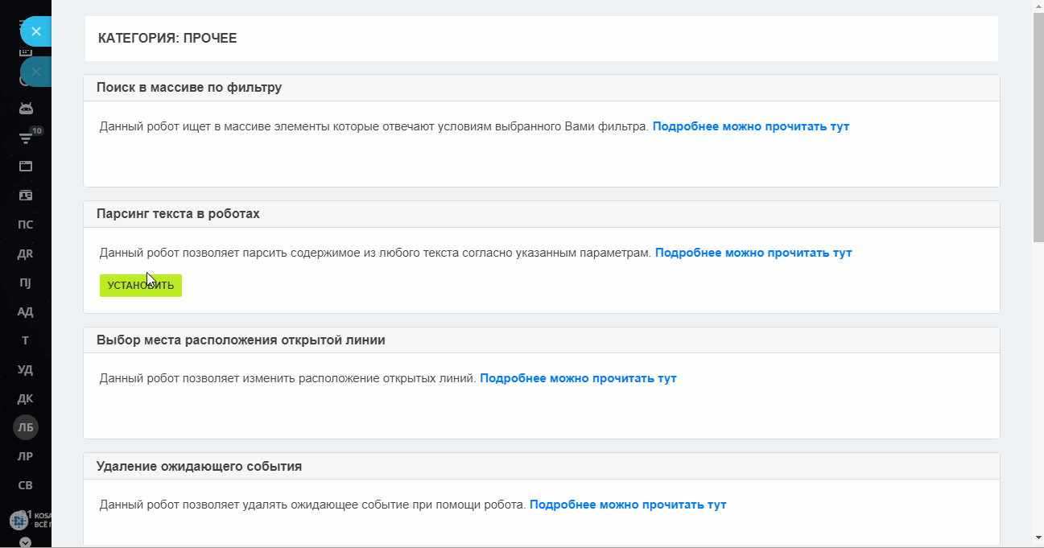This screenshot has width=1044, height=548.
Task: Open details link for Удаление ожидающего события
Action: (628, 505)
